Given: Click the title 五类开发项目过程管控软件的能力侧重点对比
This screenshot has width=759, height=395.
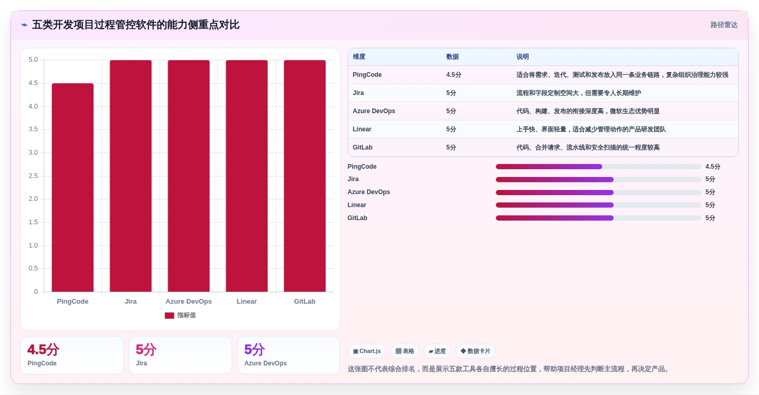Looking at the screenshot, I should pyautogui.click(x=136, y=25).
